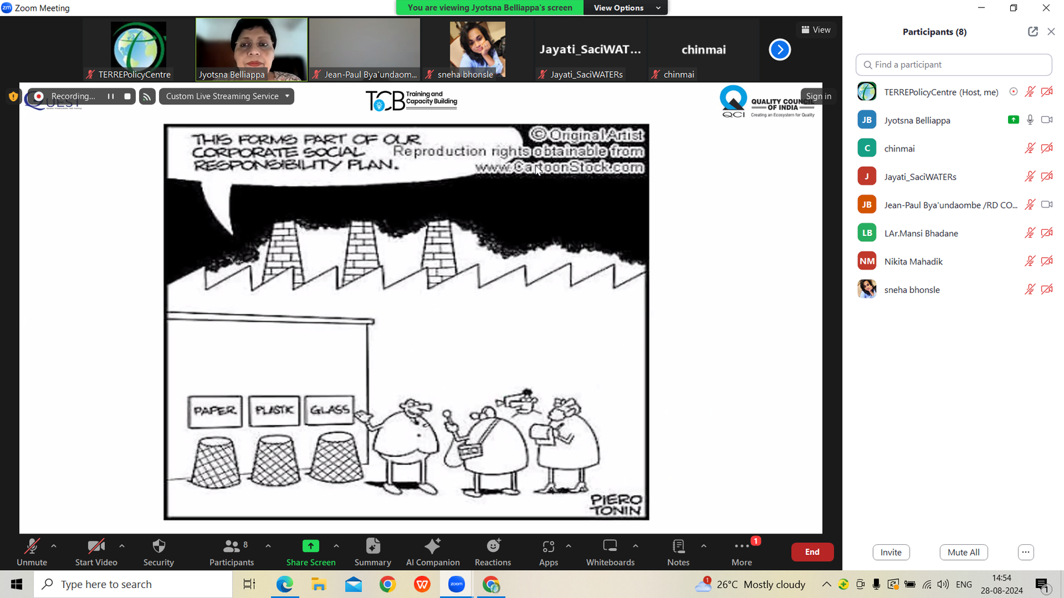The width and height of the screenshot is (1064, 598).
Task: Open the participants panel ellipsis menu
Action: 1025,552
